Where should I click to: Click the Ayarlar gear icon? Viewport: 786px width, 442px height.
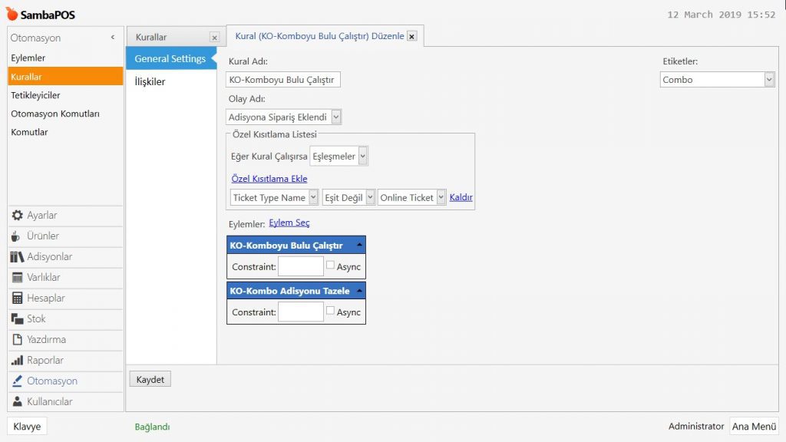[x=18, y=216]
